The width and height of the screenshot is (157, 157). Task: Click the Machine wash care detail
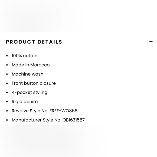coord(28,74)
